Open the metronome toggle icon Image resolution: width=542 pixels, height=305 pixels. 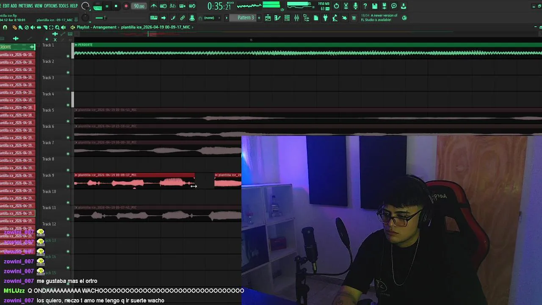point(154,6)
